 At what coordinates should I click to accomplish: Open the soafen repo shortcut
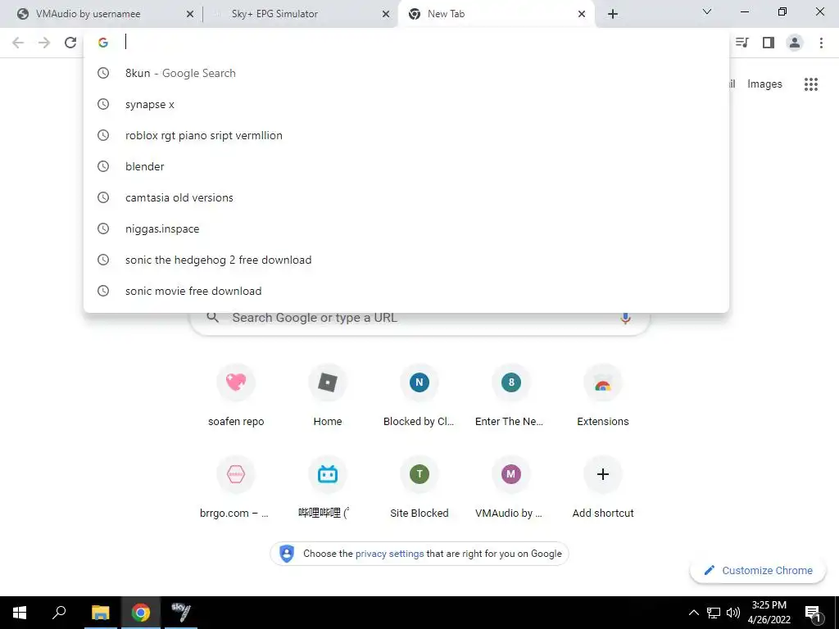coord(236,396)
